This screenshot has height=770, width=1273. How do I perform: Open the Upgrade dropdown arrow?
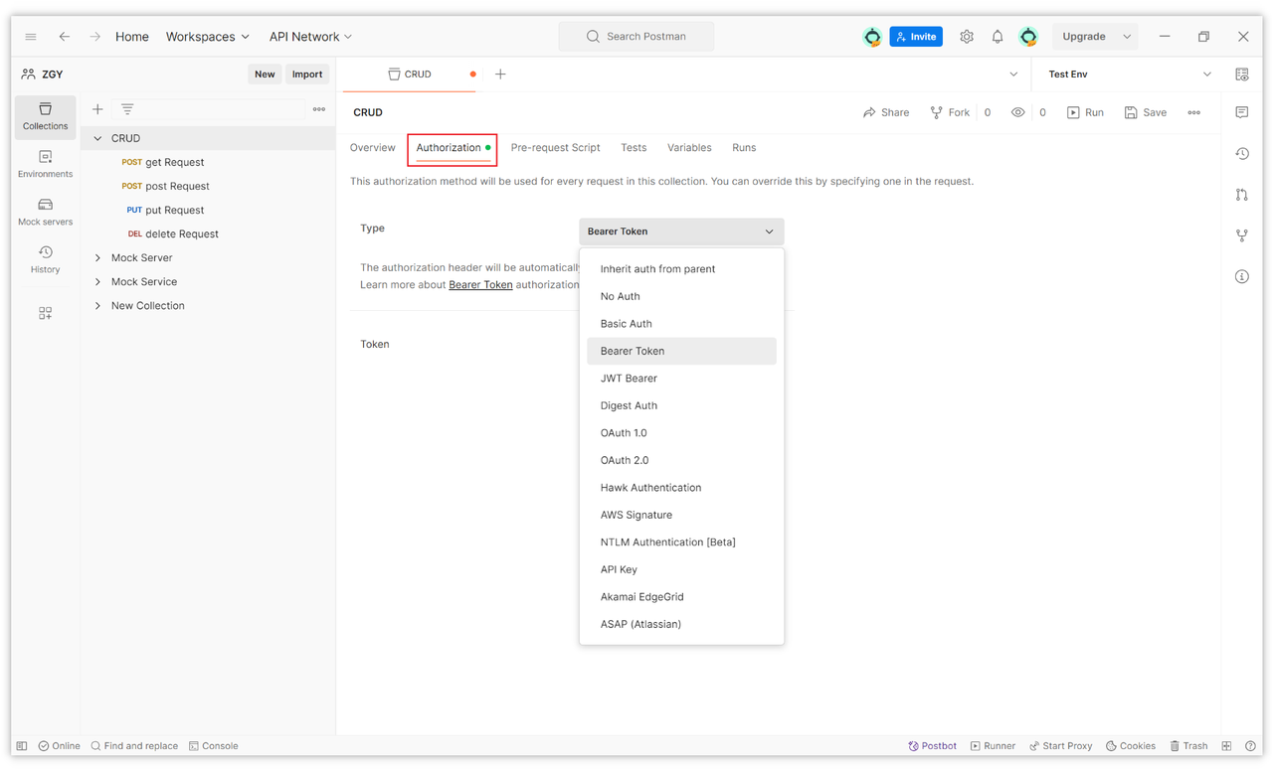[1127, 37]
